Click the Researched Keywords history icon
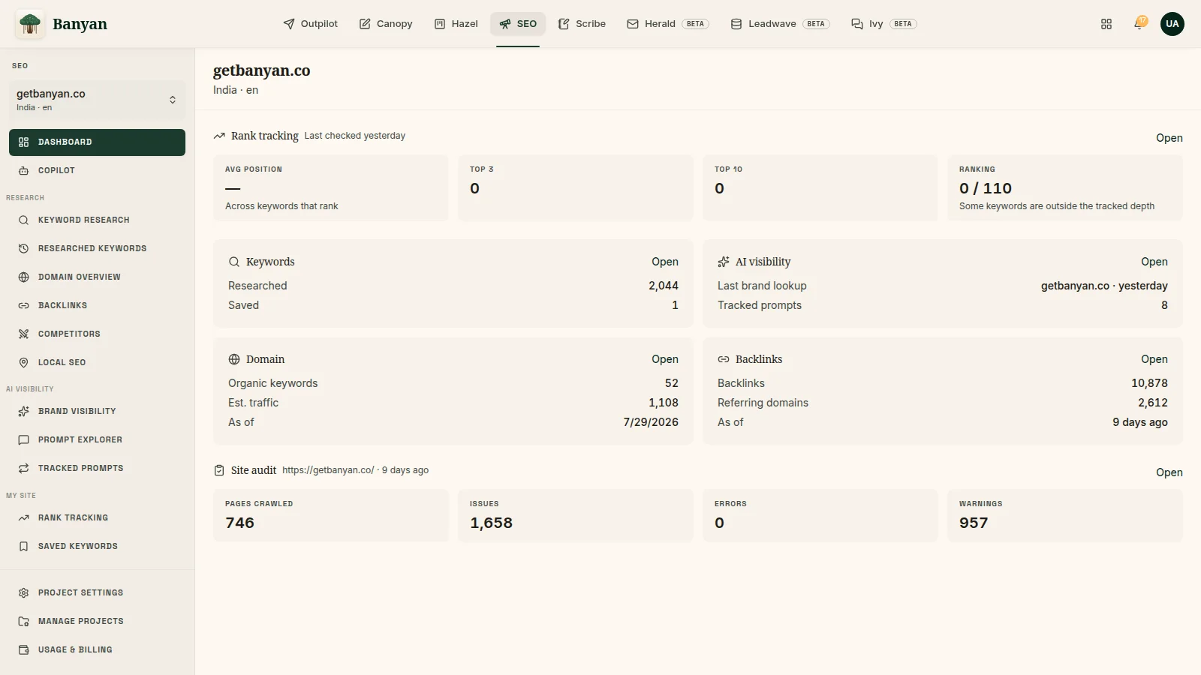This screenshot has width=1201, height=675. click(23, 248)
